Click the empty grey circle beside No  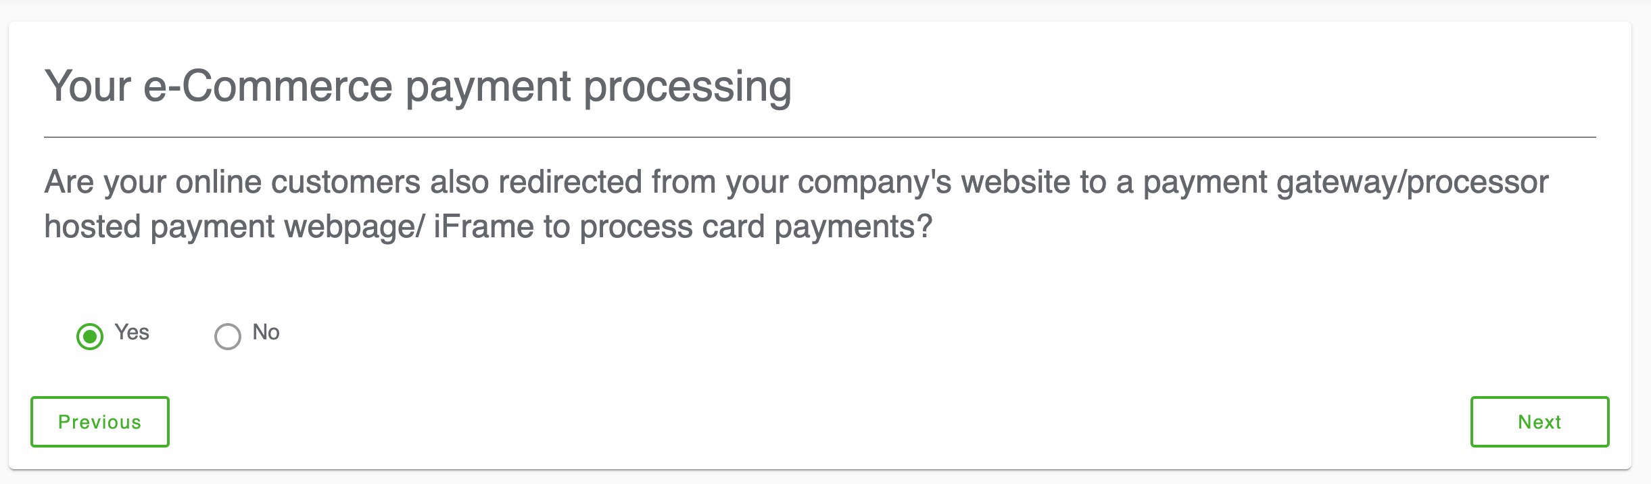click(x=228, y=336)
